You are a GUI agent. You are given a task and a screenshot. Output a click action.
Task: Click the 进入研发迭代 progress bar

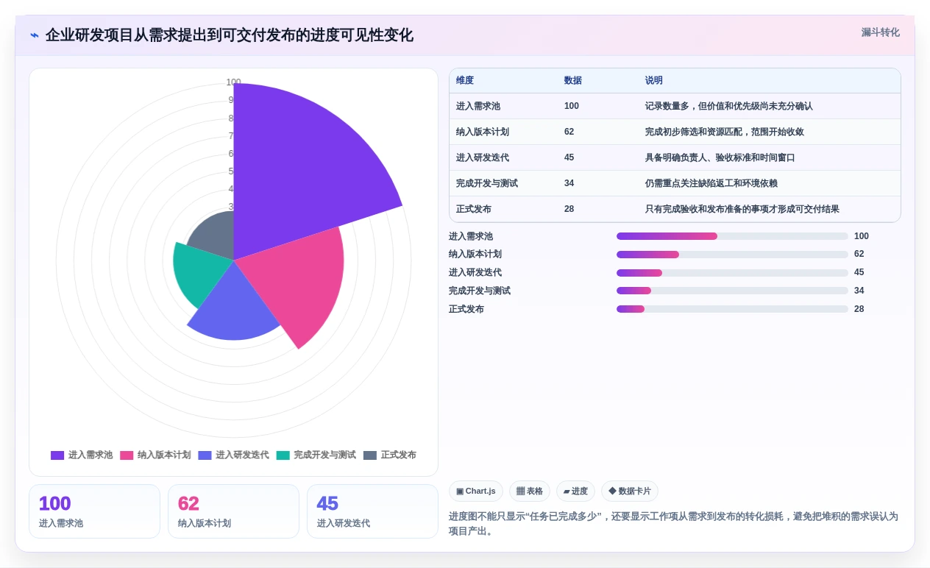click(732, 273)
